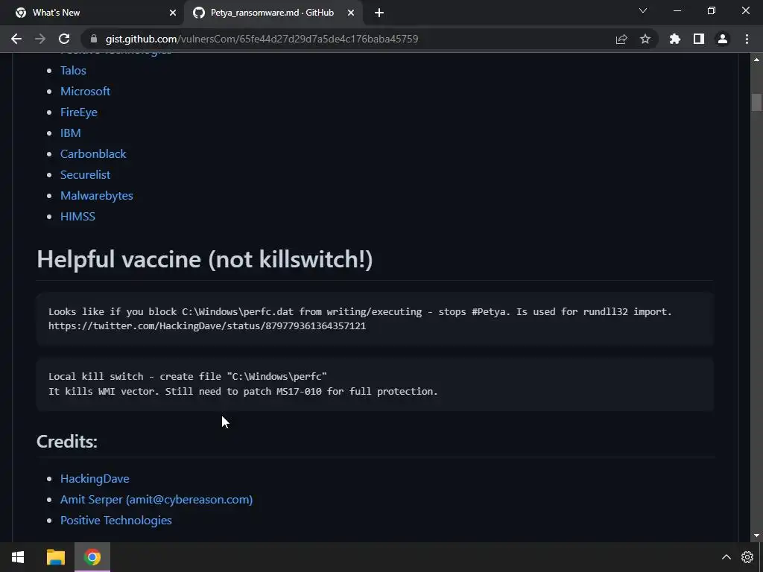The height and width of the screenshot is (572, 763).
Task: Open Positive Technologies credits link
Action: [x=115, y=521]
